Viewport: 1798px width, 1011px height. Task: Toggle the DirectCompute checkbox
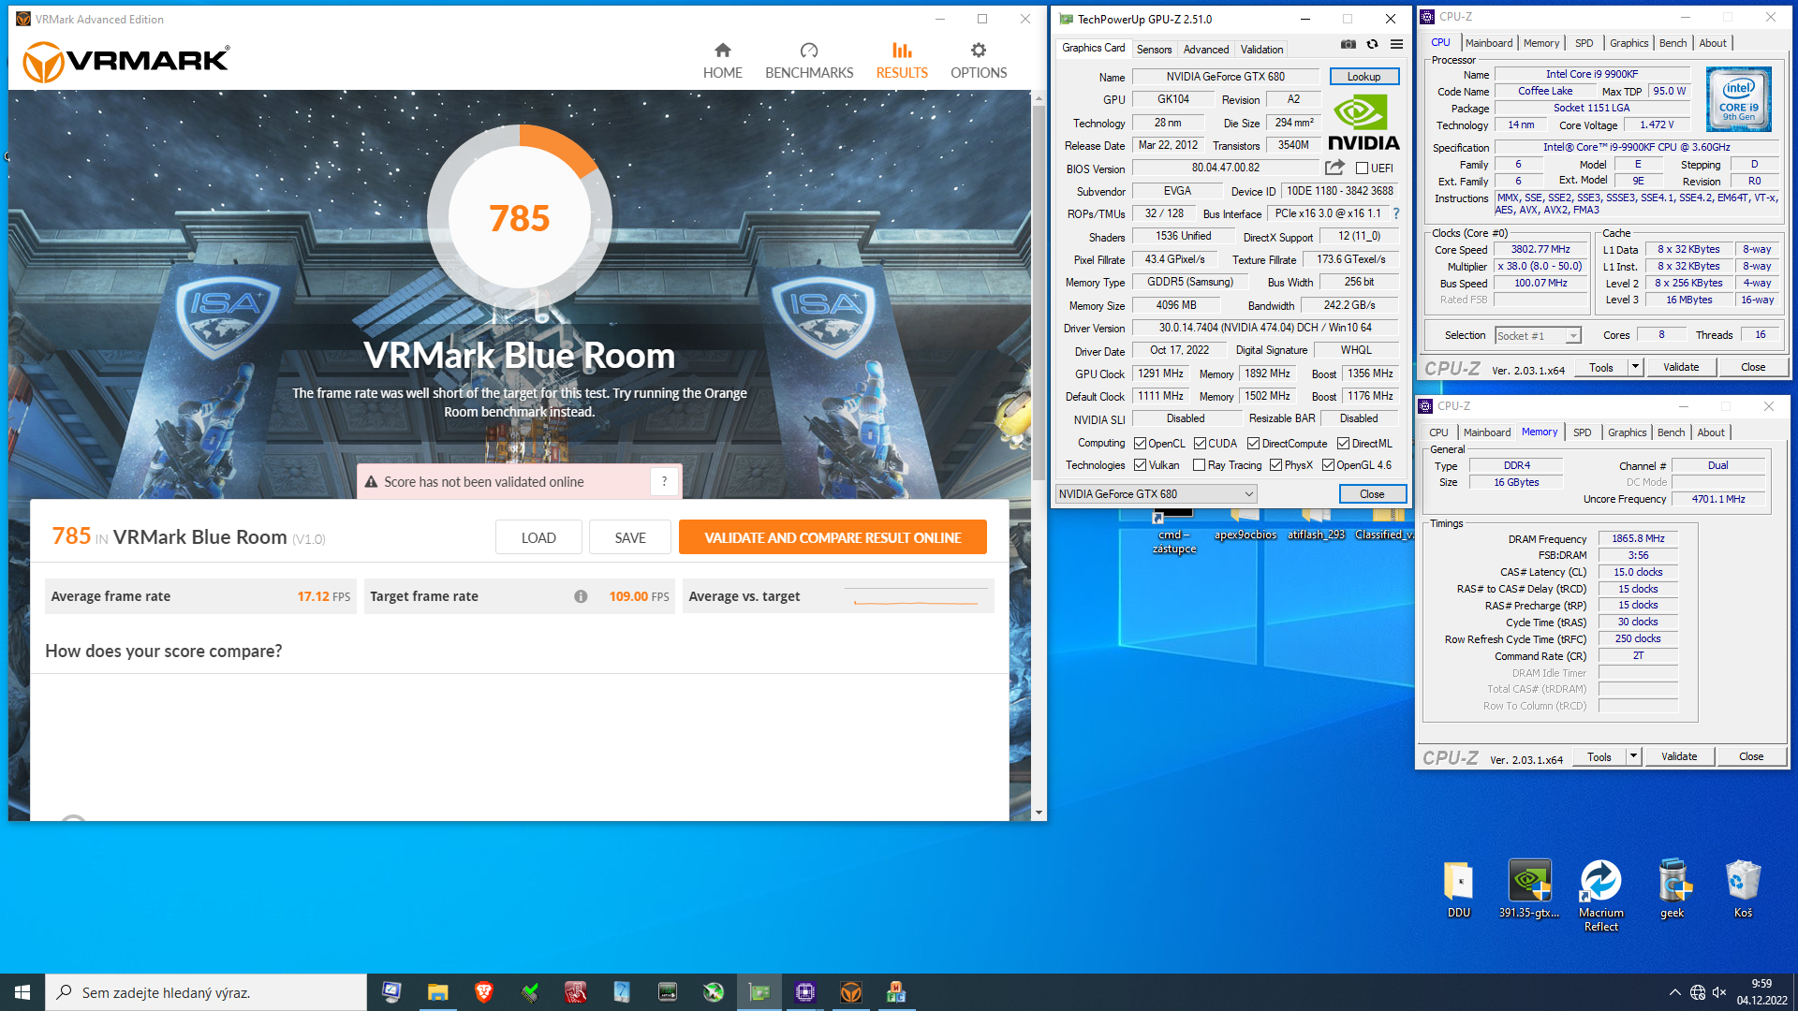(1253, 444)
